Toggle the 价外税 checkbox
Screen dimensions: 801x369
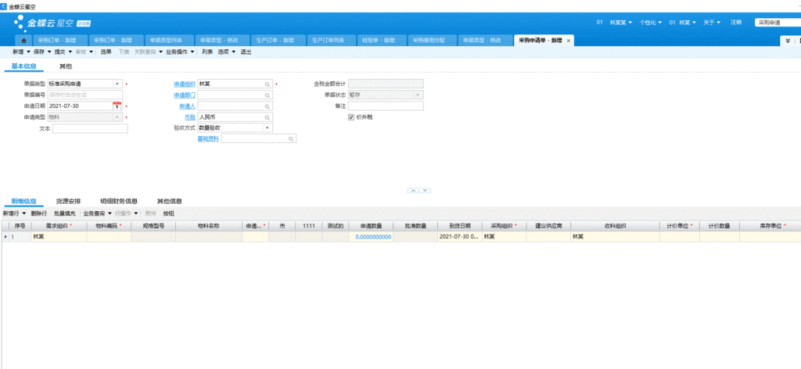(352, 116)
